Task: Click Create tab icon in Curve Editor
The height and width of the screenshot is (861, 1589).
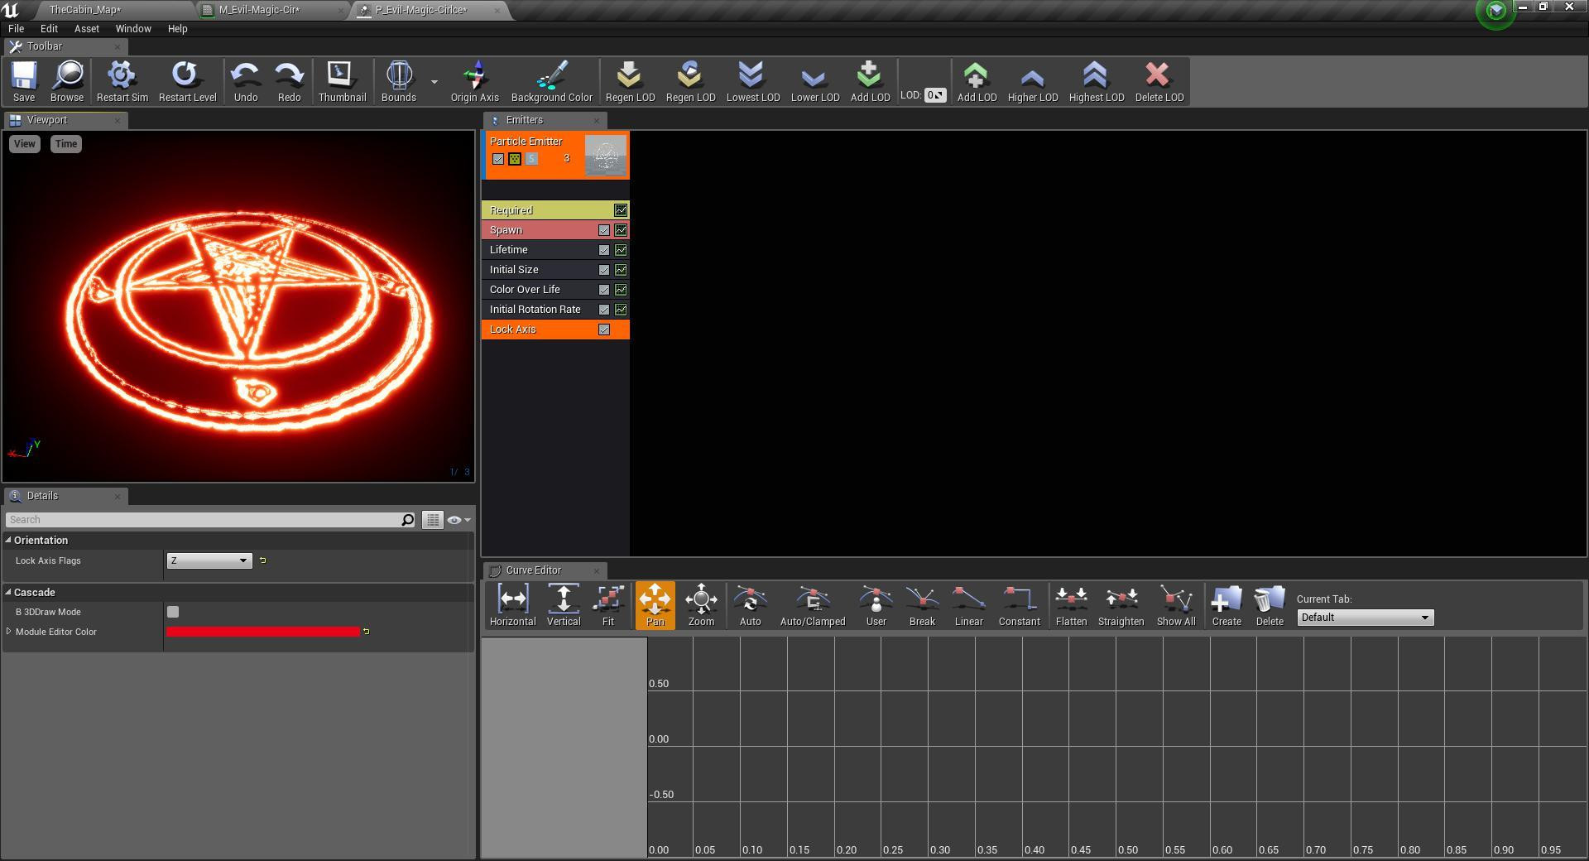Action: (1227, 605)
